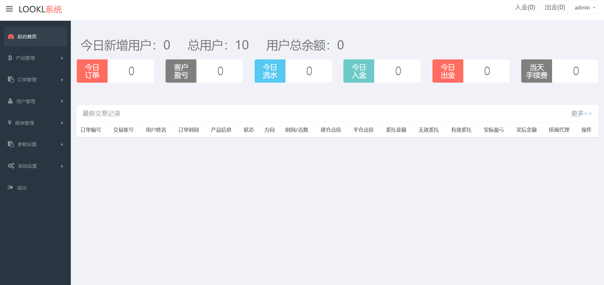Expand the 产品管理 submenu arrow

[62, 58]
